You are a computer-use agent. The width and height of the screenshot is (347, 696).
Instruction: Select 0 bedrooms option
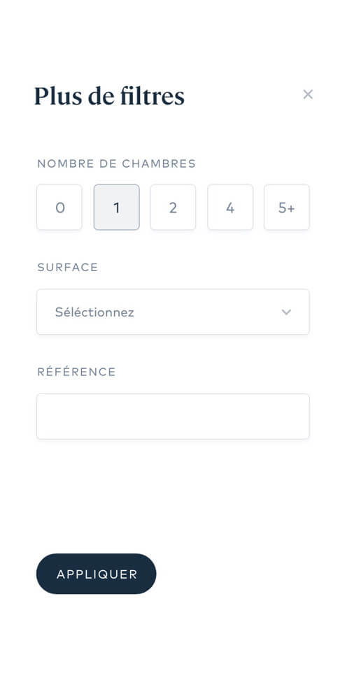pos(59,208)
